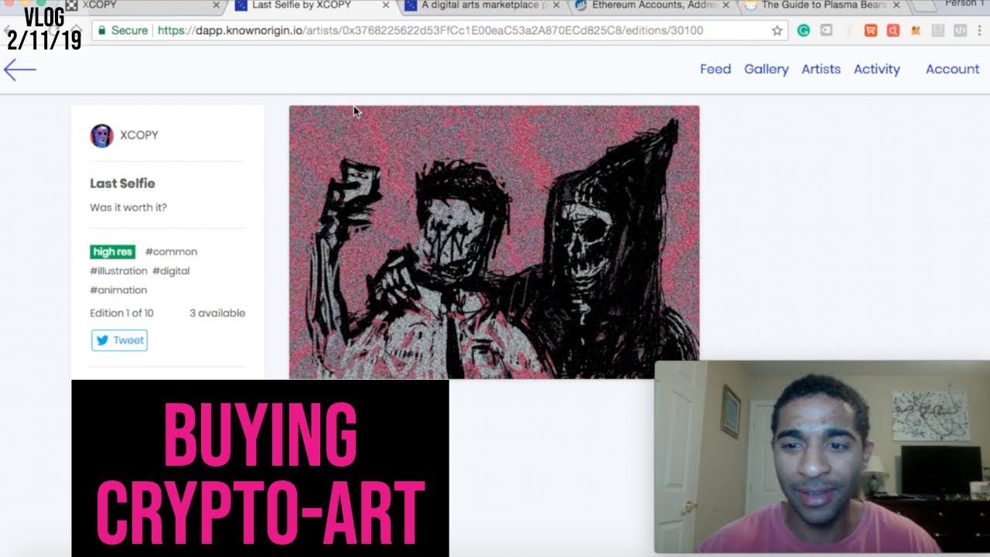Select the Last Selfie by XCOPY tab
The image size is (990, 557).
point(309,5)
